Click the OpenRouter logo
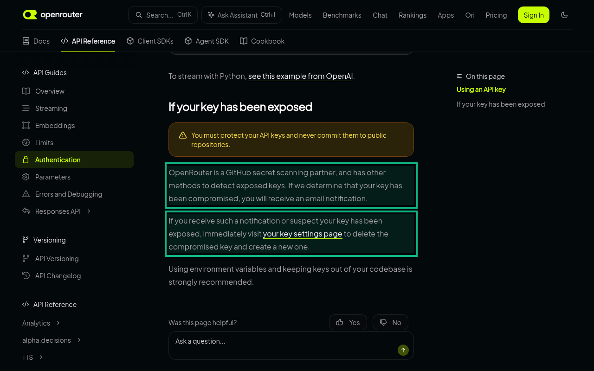This screenshot has width=594, height=371. point(52,15)
